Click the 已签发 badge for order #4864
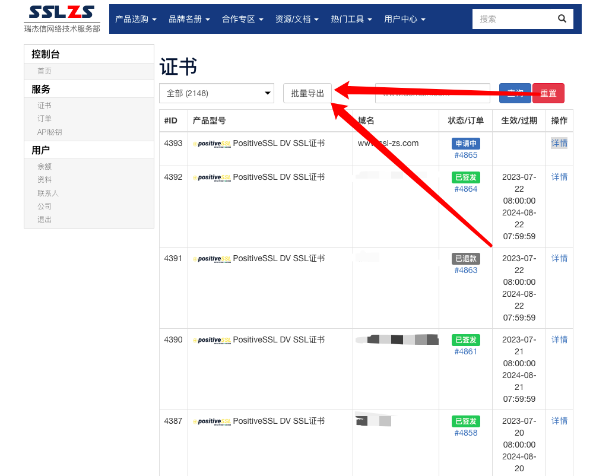593x476 pixels. click(x=465, y=177)
